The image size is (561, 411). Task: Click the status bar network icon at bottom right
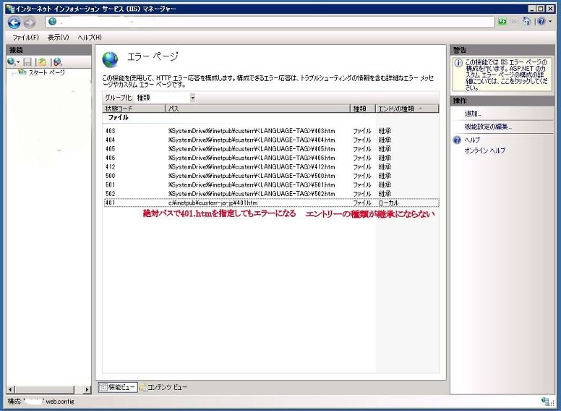coord(547,402)
